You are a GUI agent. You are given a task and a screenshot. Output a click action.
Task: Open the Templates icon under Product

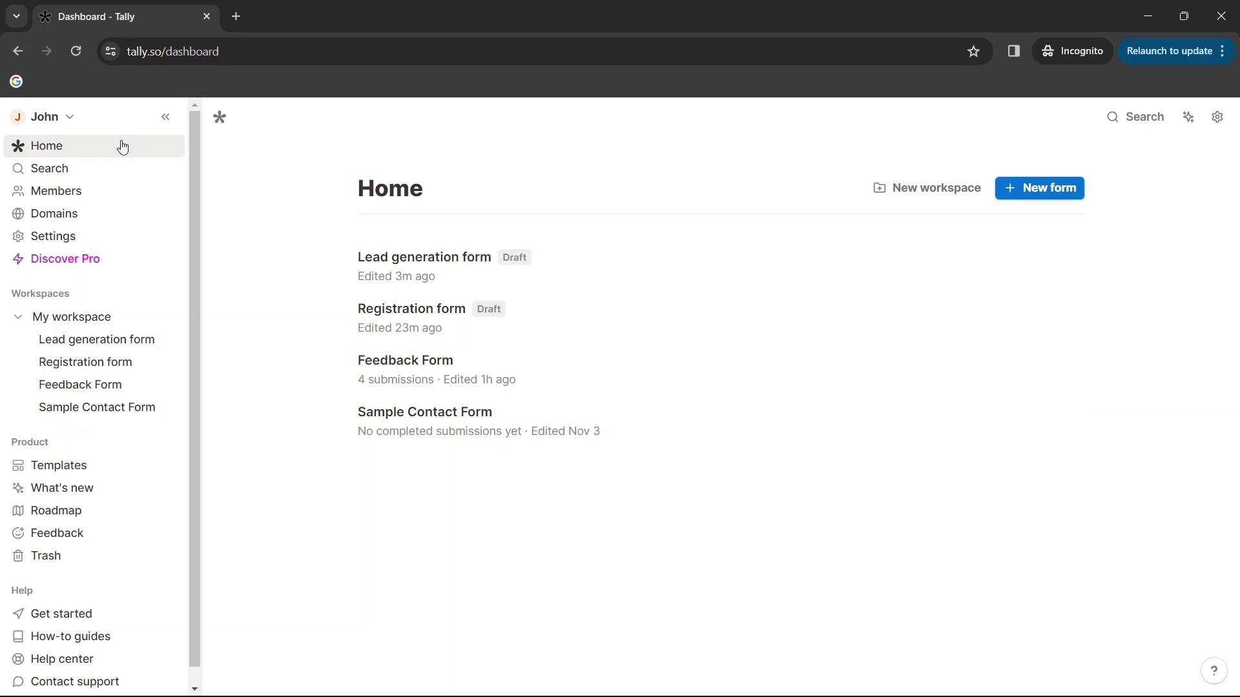18,465
